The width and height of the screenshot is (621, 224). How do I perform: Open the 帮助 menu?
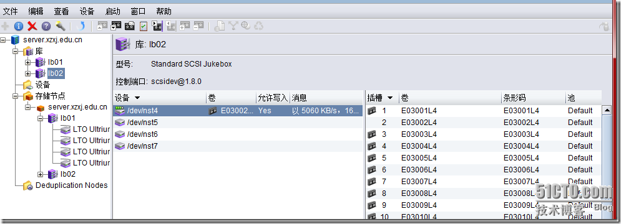click(x=164, y=11)
